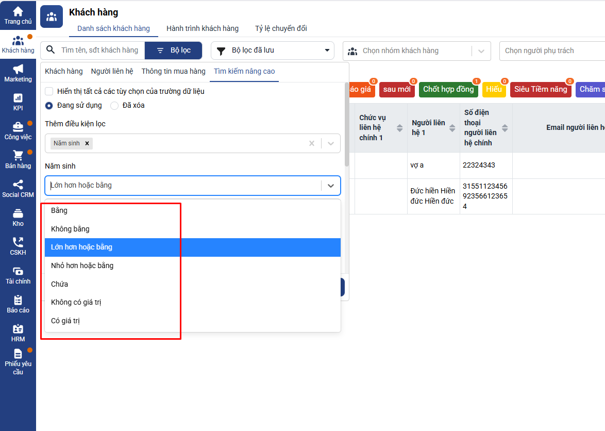Click the customer name search field

(99, 50)
